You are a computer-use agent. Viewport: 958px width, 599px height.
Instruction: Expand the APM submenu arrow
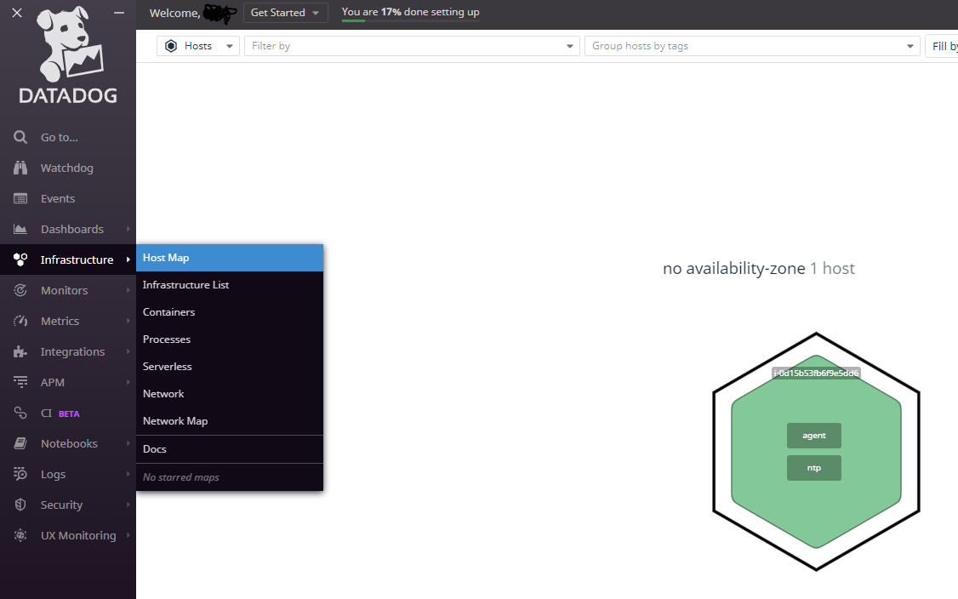(128, 382)
